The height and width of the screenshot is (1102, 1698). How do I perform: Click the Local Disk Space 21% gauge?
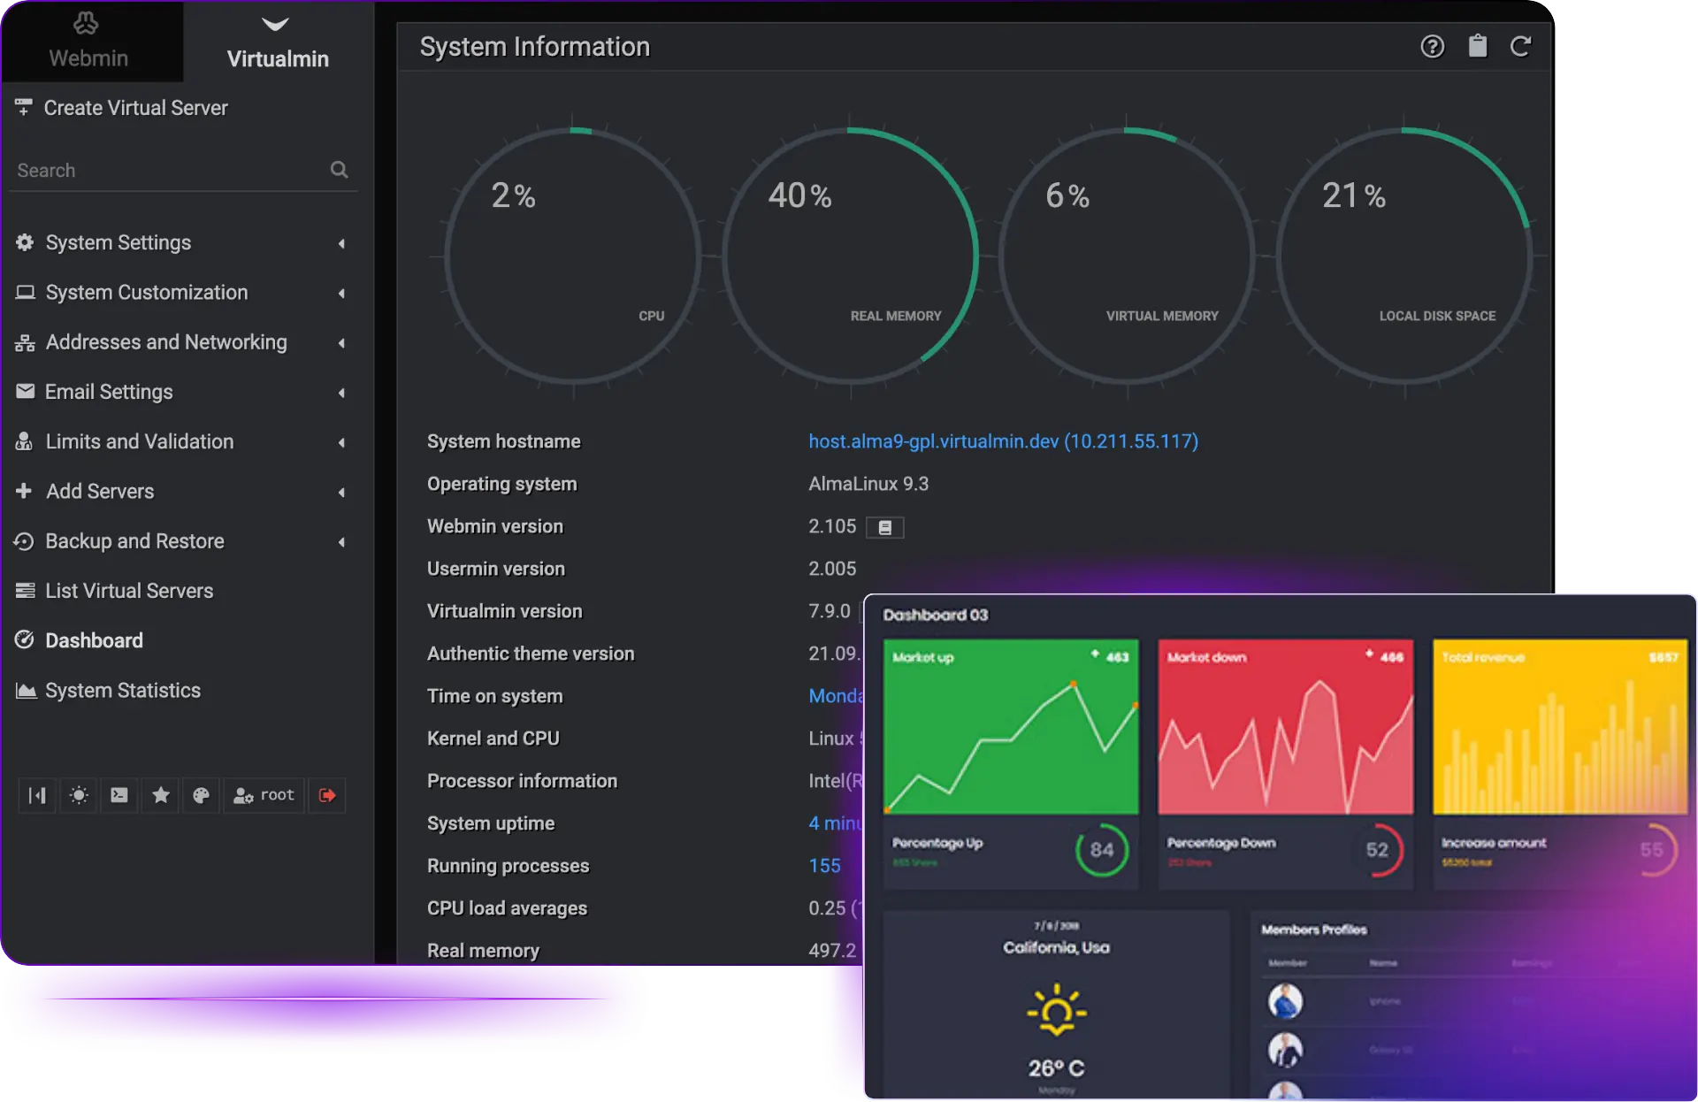point(1404,256)
